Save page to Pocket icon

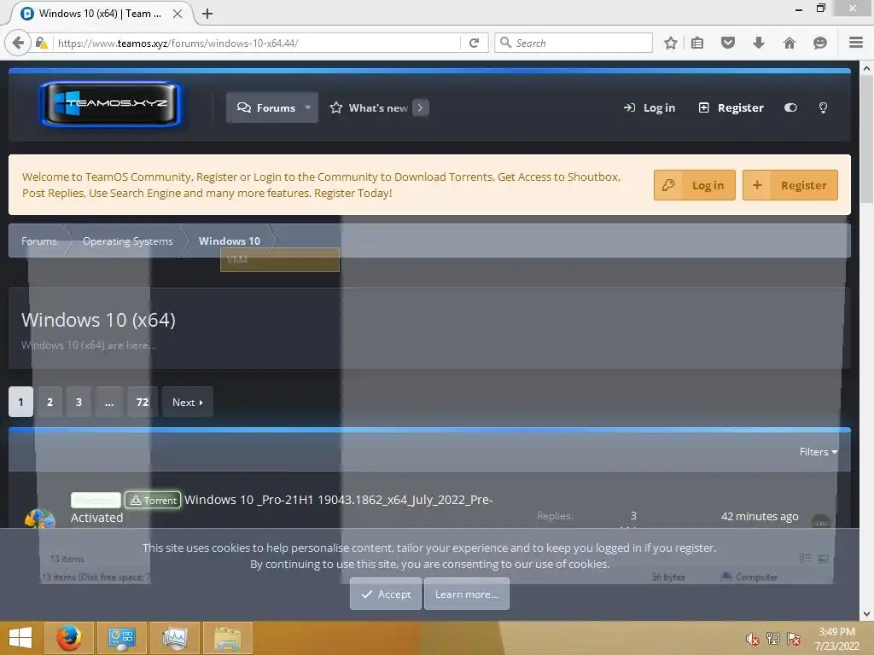[x=728, y=43]
